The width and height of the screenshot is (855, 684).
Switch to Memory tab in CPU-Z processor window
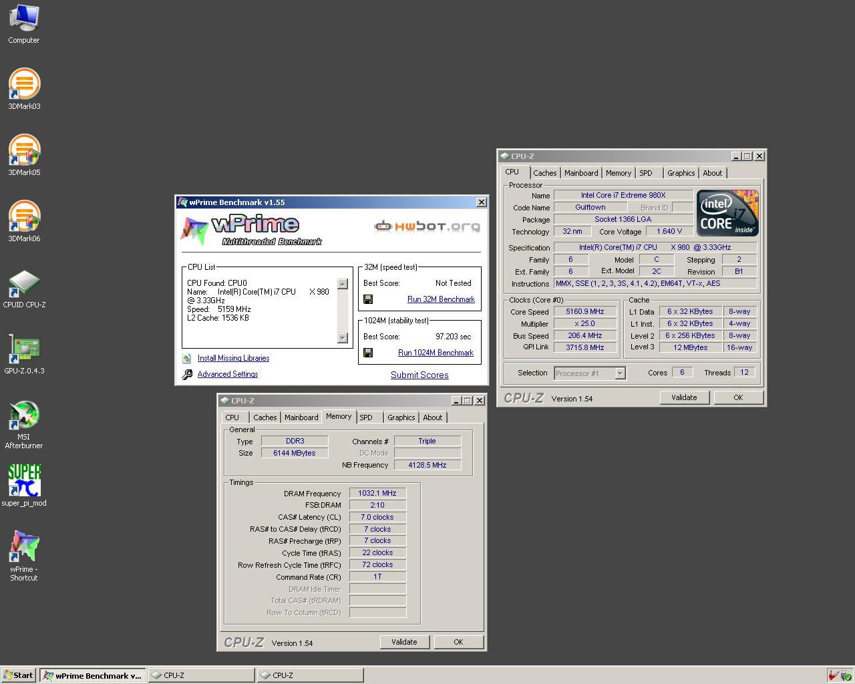click(x=619, y=173)
